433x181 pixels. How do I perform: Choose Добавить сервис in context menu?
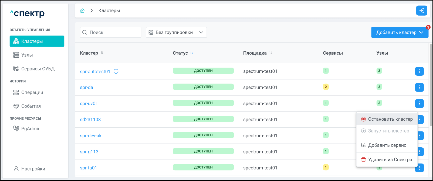coord(387,145)
